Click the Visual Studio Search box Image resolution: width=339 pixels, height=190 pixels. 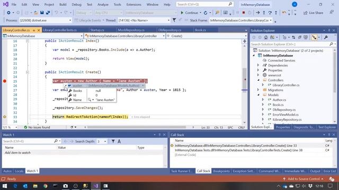pyautogui.click(x=204, y=4)
